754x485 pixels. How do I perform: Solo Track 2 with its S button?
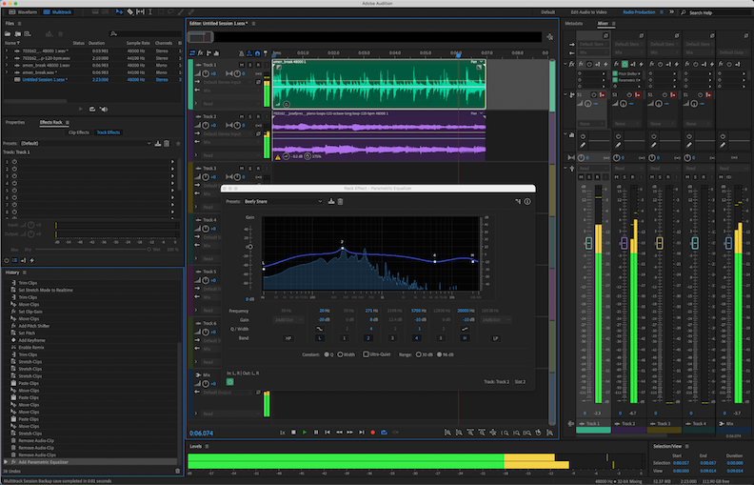click(248, 117)
